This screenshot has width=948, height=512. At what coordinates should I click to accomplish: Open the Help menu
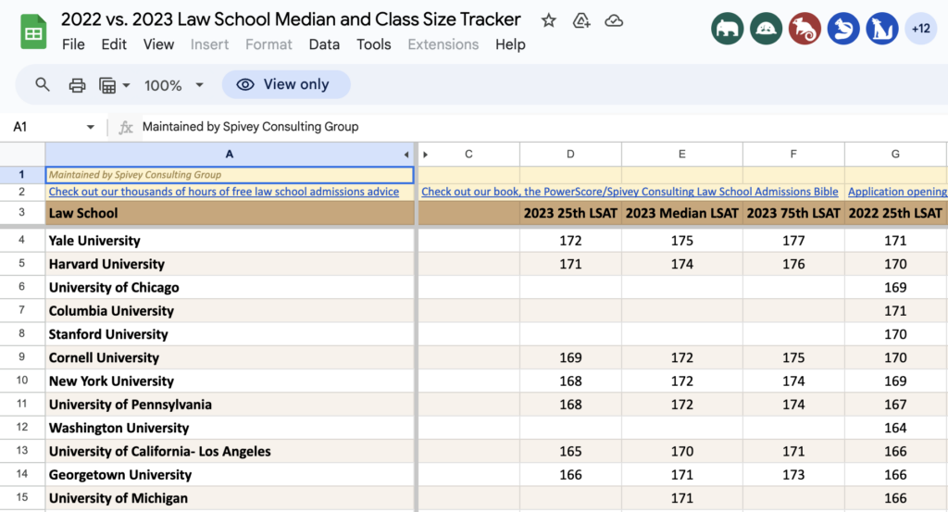(x=510, y=44)
